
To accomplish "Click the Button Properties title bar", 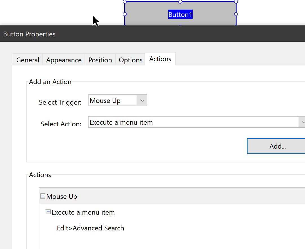I will click(29, 34).
